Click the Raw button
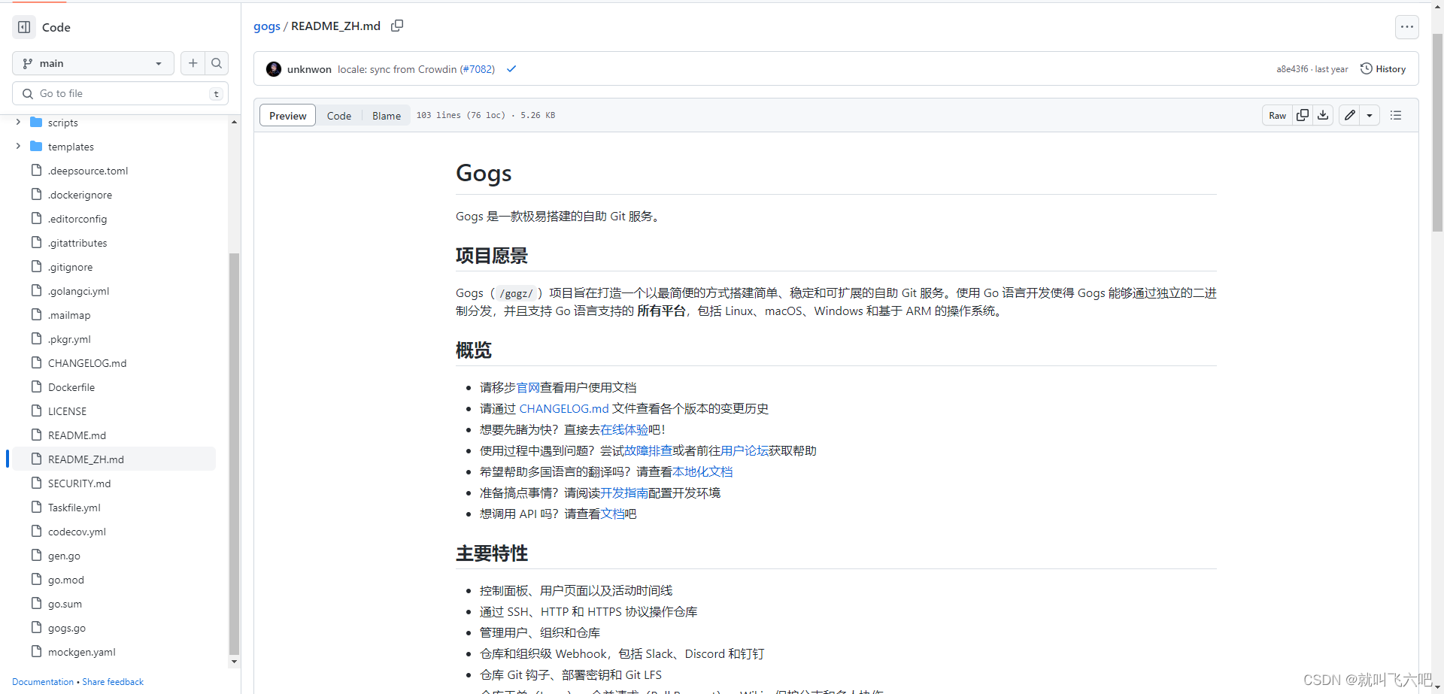 click(1277, 115)
